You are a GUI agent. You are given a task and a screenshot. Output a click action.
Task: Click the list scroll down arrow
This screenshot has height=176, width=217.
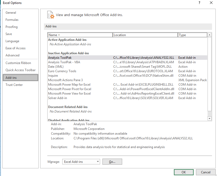pos(210,118)
